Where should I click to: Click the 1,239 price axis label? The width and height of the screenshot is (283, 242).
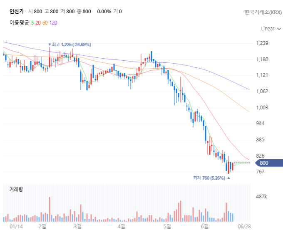(262, 43)
